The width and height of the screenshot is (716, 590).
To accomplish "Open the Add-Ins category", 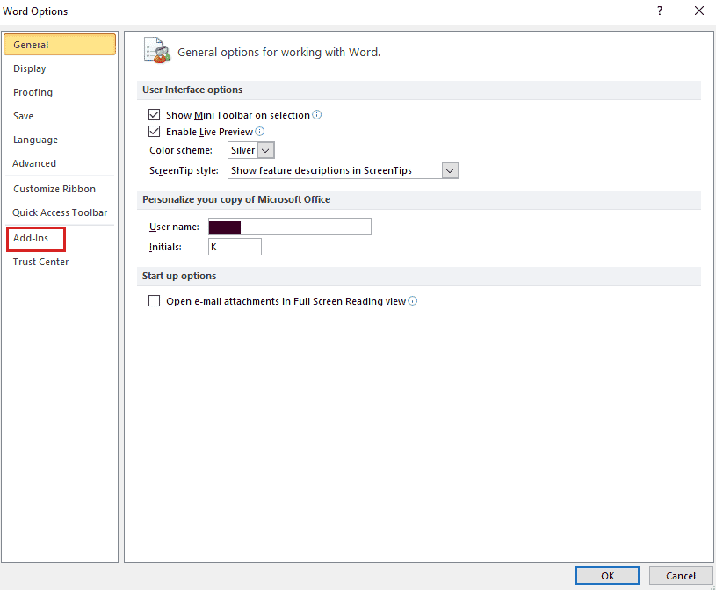I will pos(31,238).
